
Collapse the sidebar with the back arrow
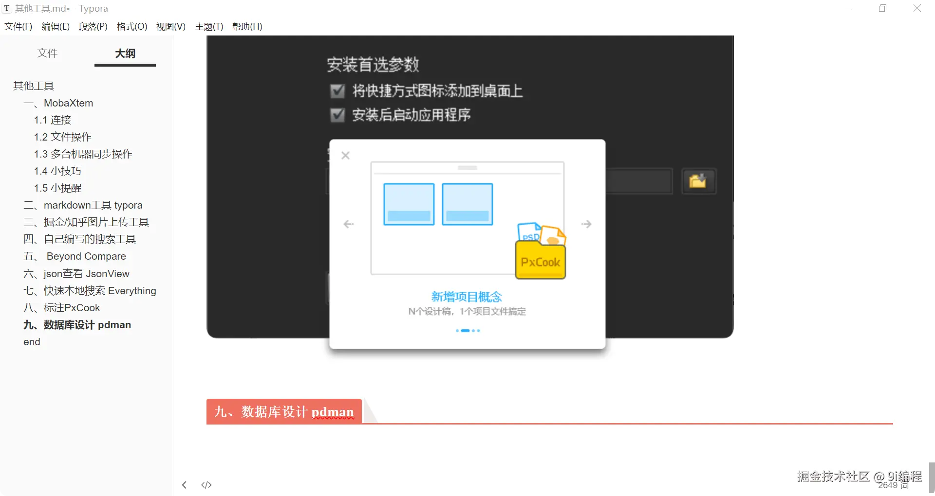(184, 485)
